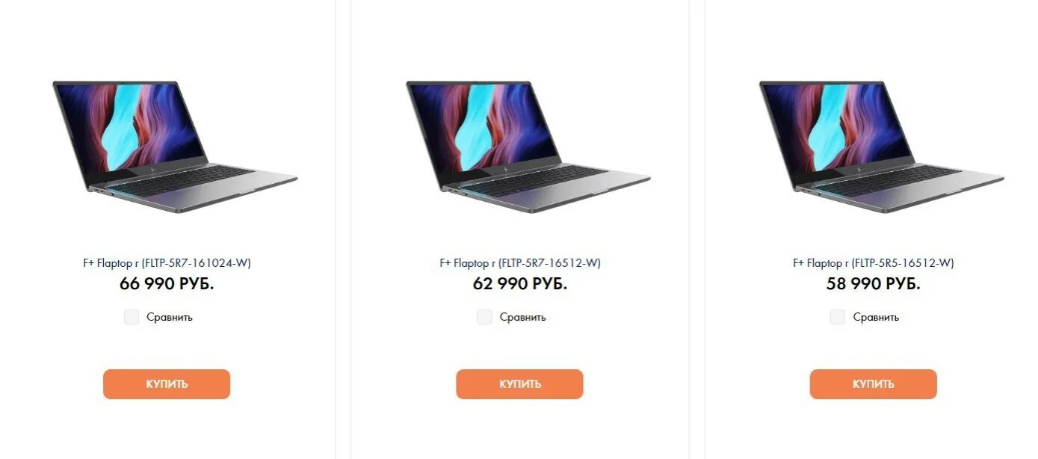Buy the FLTP-5R7-161024-W laptop with КУПИТЬ
The width and height of the screenshot is (1038, 459).
(167, 384)
